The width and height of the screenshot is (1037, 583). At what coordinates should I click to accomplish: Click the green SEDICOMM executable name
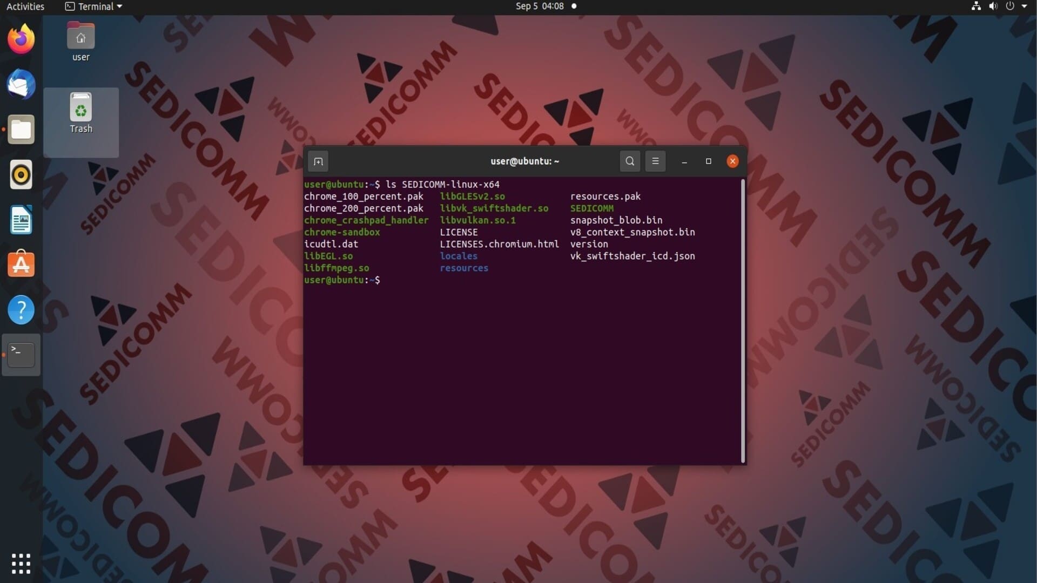coord(592,208)
